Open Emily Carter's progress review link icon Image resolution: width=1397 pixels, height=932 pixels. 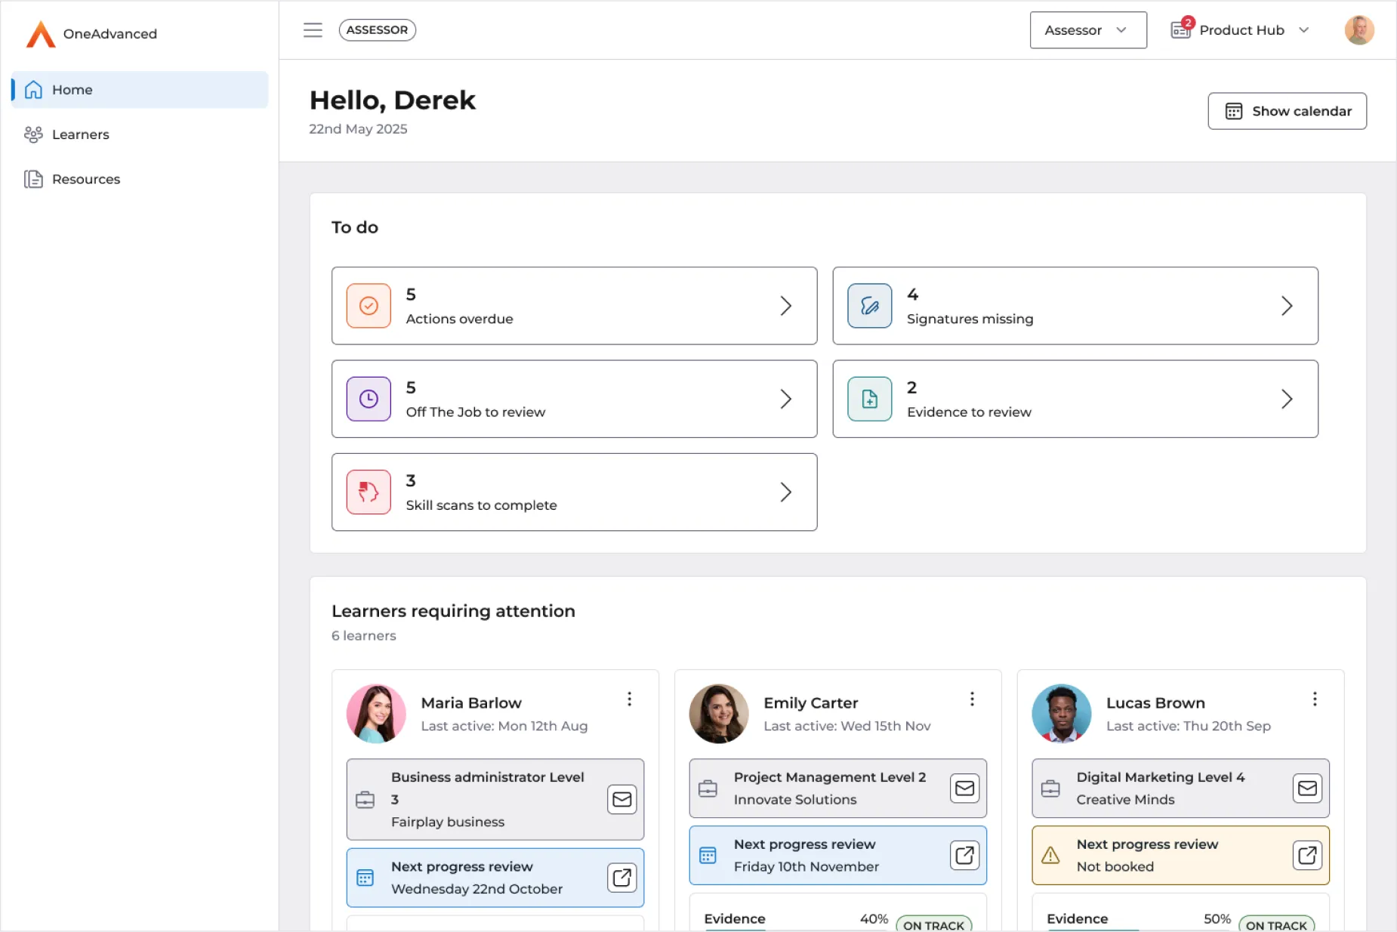click(x=964, y=855)
